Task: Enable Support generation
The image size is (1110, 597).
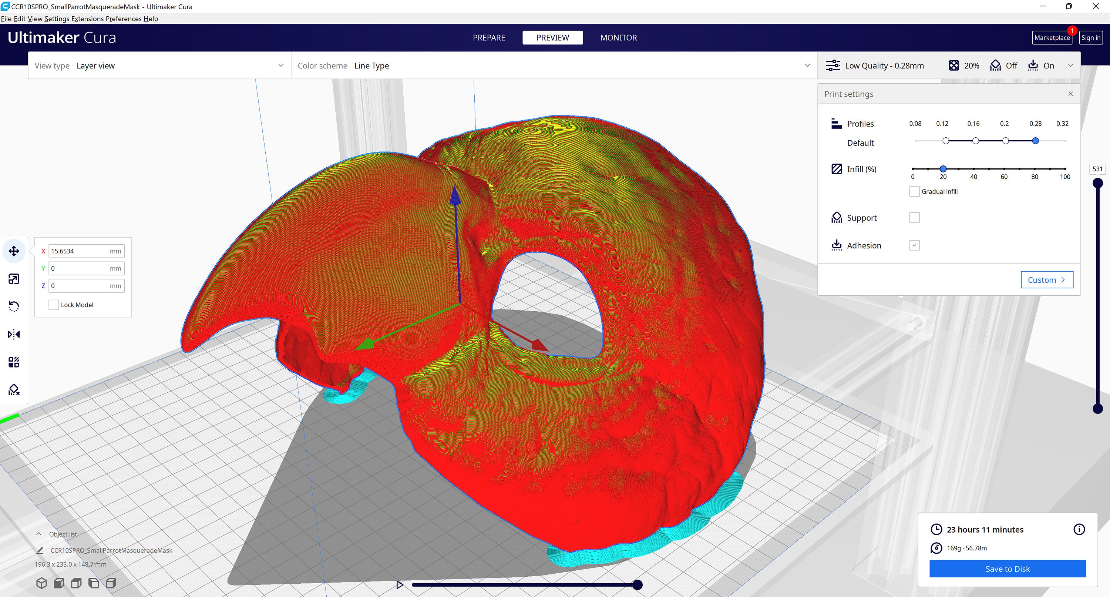Action: (914, 217)
